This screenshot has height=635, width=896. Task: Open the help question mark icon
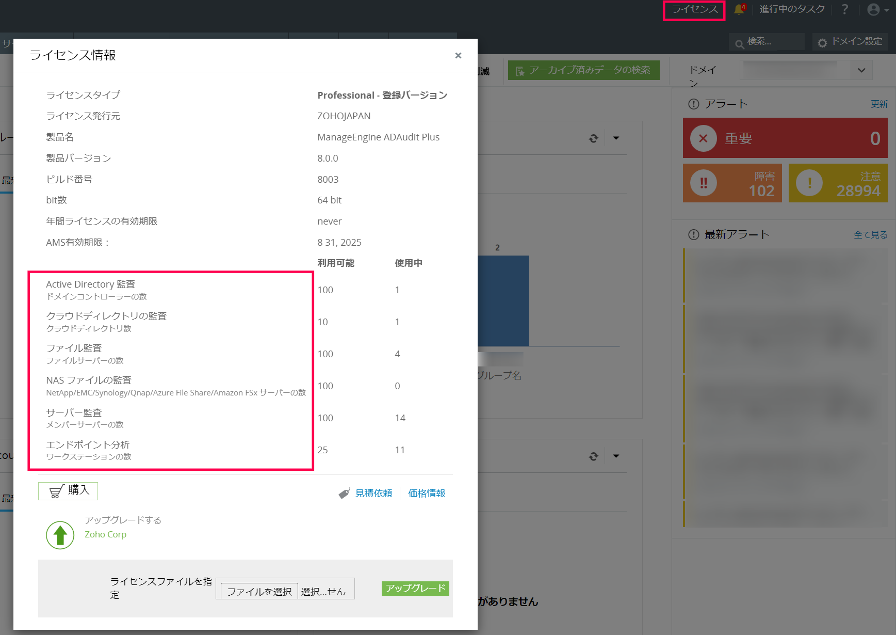(844, 9)
